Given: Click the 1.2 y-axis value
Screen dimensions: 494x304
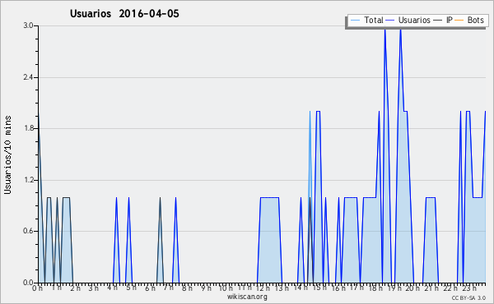Looking at the screenshot, I should click(x=28, y=180).
